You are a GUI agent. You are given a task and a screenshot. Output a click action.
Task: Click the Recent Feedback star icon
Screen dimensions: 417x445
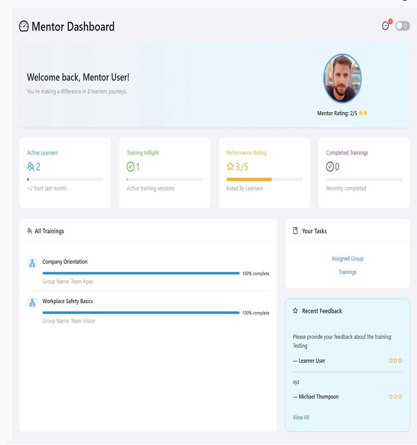(x=295, y=311)
